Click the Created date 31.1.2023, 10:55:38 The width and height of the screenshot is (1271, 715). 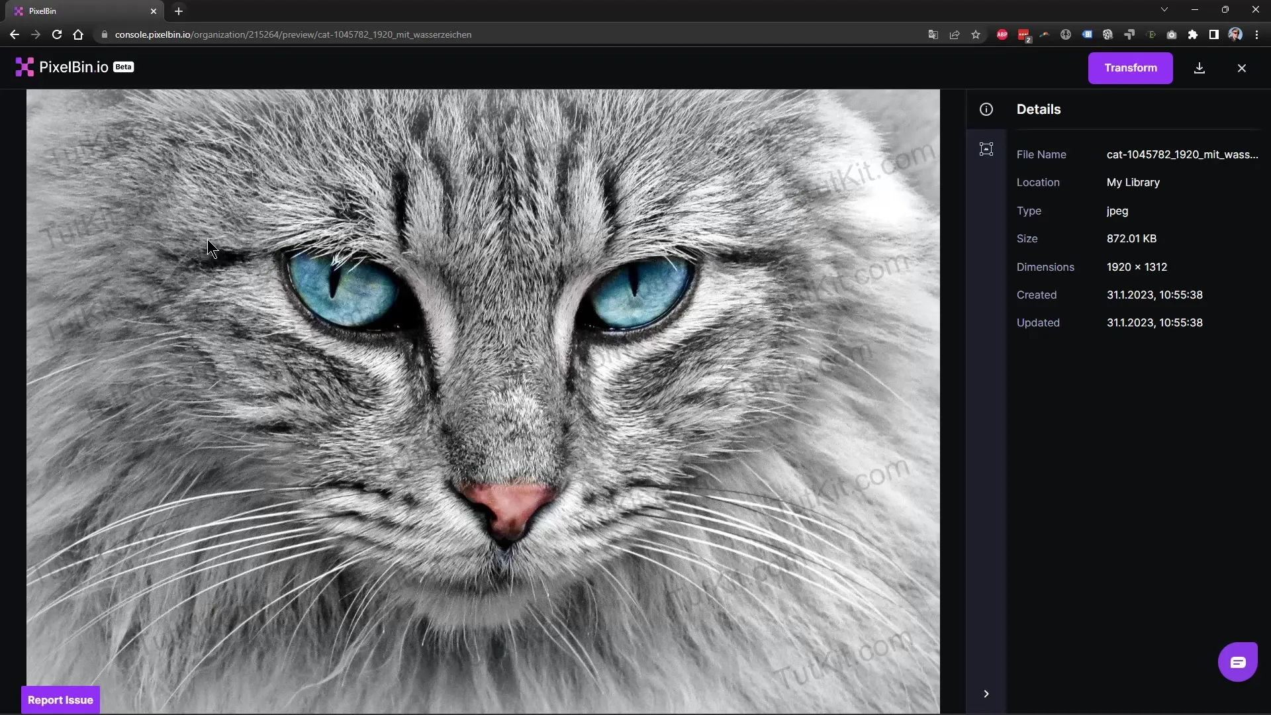point(1154,295)
